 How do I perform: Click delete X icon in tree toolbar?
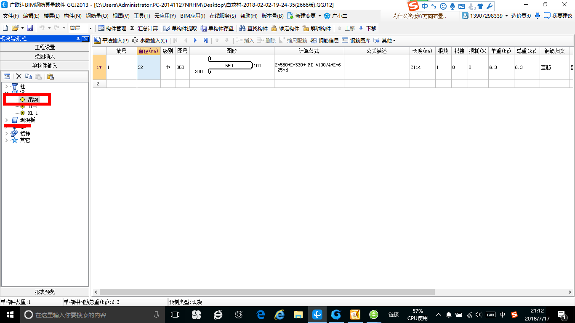(x=19, y=77)
